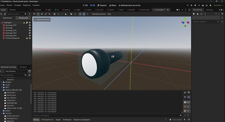Click distraction-free mode expand icon
The height and width of the screenshot is (122, 225).
(x=189, y=10)
